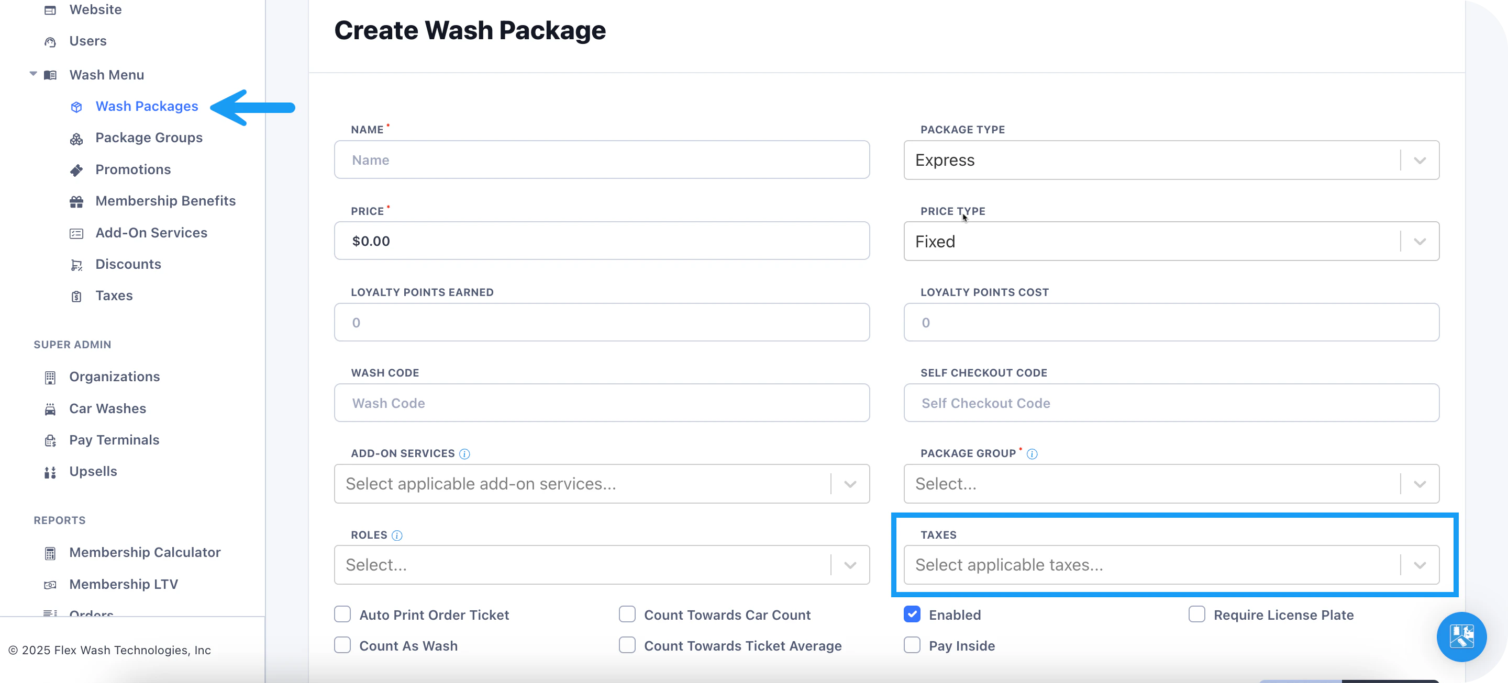Click the Membership Benefits gift icon
1508x683 pixels.
[x=76, y=202]
